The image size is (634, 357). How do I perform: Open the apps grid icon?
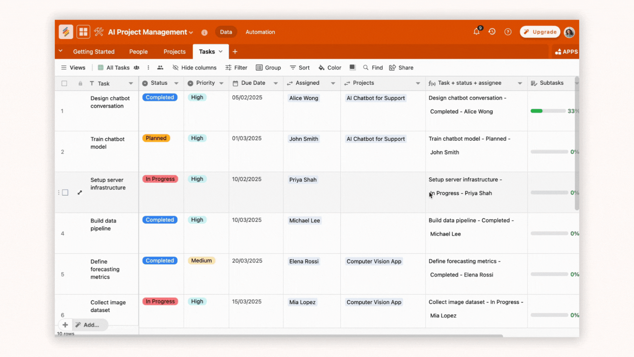[x=83, y=32]
